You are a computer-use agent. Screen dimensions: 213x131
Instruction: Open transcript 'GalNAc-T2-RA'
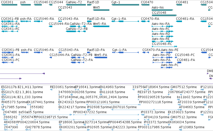(81, 24)
